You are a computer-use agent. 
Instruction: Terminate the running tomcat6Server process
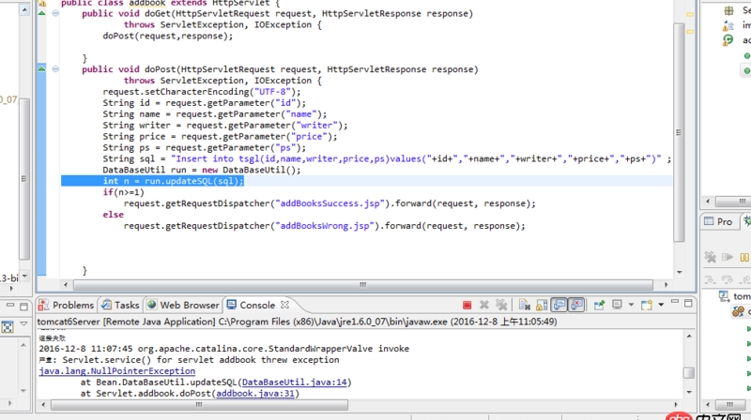(467, 306)
